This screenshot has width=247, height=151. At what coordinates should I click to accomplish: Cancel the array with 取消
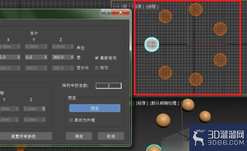click(x=111, y=136)
